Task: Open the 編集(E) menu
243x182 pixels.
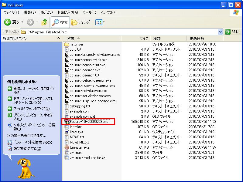Action: pyautogui.click(x=29, y=12)
